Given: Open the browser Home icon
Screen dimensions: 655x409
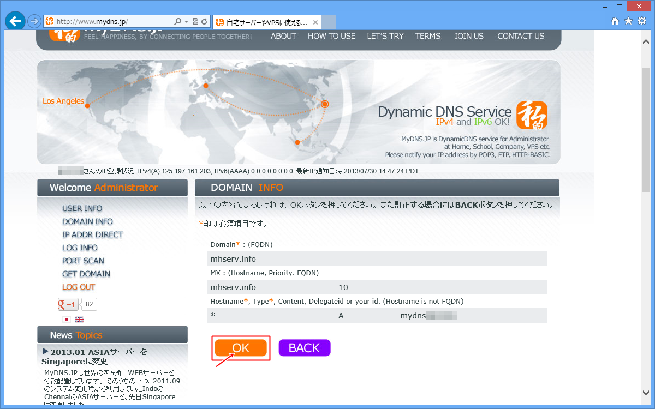Looking at the screenshot, I should point(615,21).
